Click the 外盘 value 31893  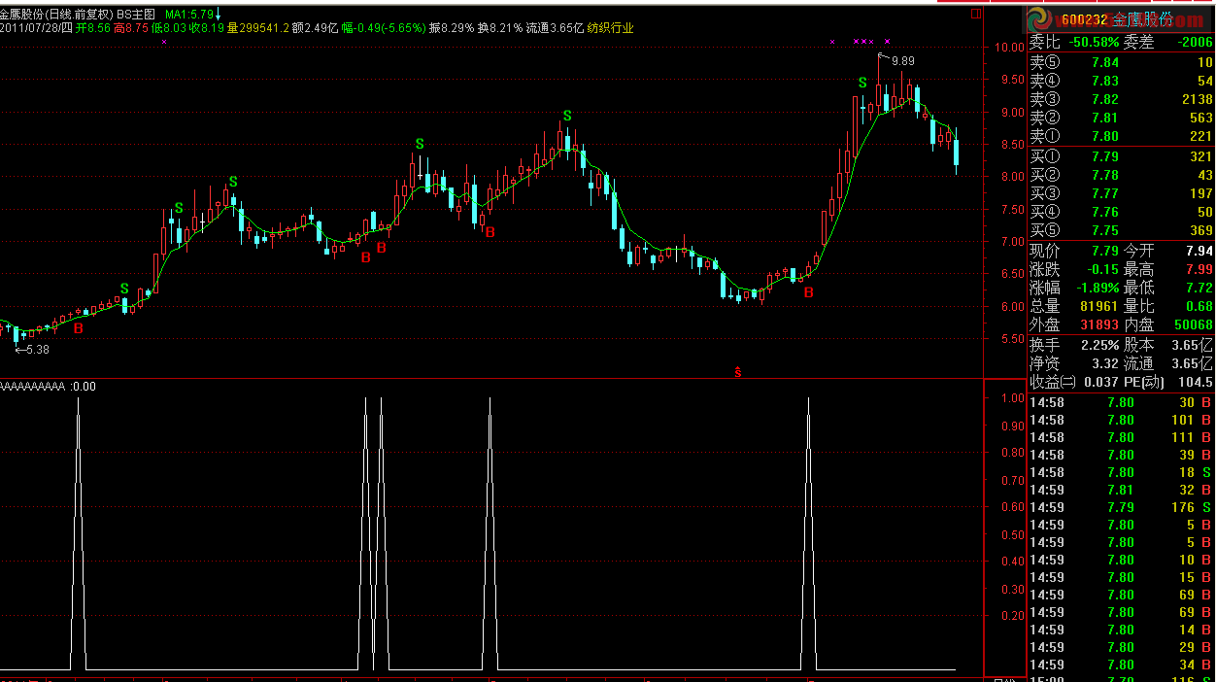point(1099,324)
